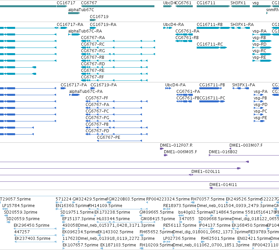
Task: Select the vsg-RE transcript label
Action: click(259, 57)
